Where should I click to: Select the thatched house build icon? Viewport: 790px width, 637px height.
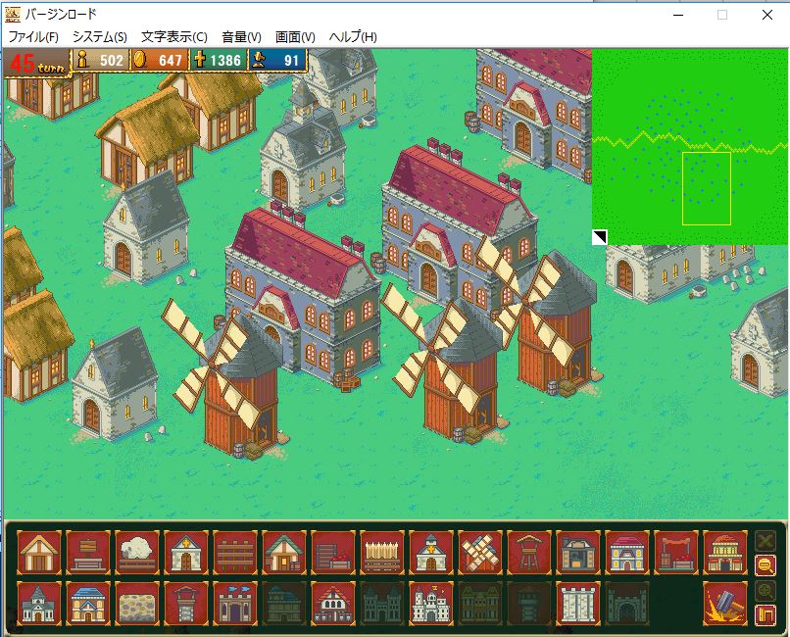click(39, 553)
